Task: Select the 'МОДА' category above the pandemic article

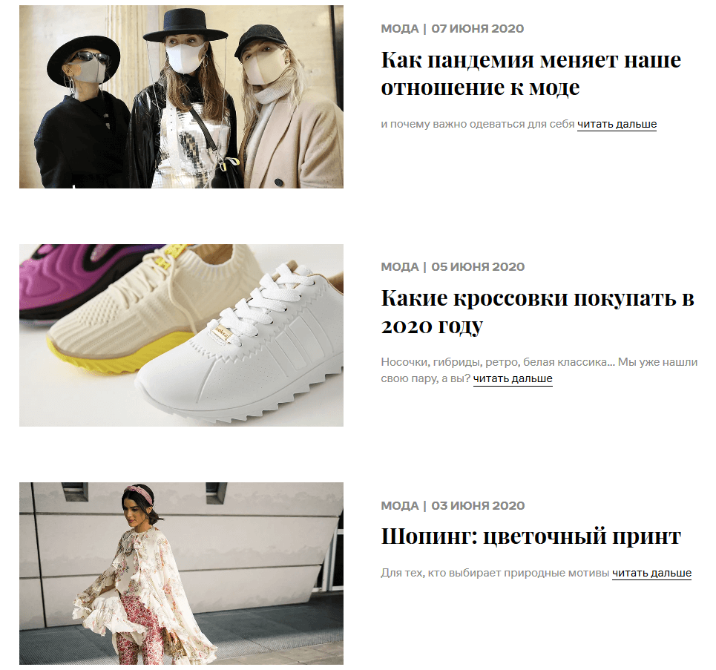Action: 400,29
